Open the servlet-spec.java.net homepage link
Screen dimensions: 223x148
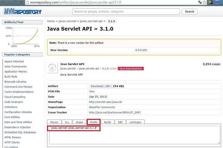coord(105,102)
